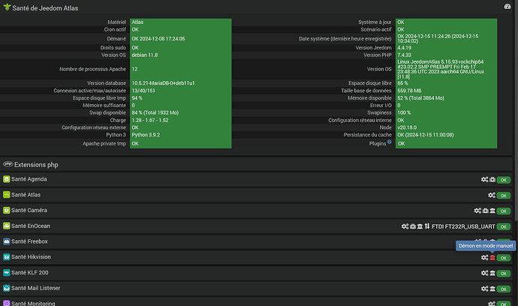Click the php icon beside Extensions php
The image size is (518, 306).
pyautogui.click(x=8, y=163)
